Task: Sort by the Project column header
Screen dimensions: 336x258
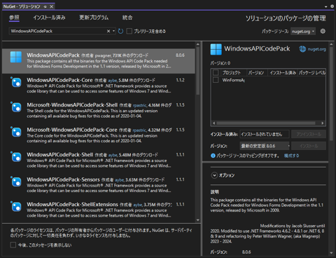Action: 232,73
